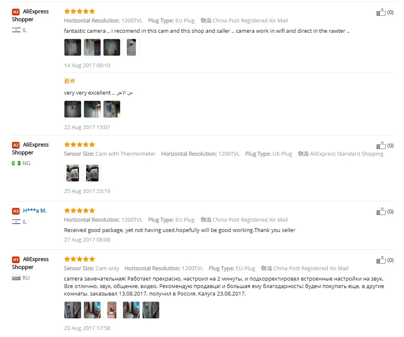
Task: Open first photo in the NG shopper review
Action: point(73,173)
